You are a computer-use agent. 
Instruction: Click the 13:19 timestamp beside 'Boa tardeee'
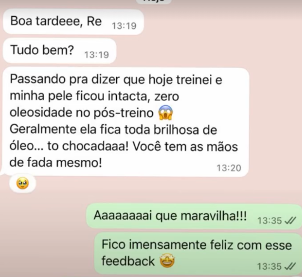point(124,26)
